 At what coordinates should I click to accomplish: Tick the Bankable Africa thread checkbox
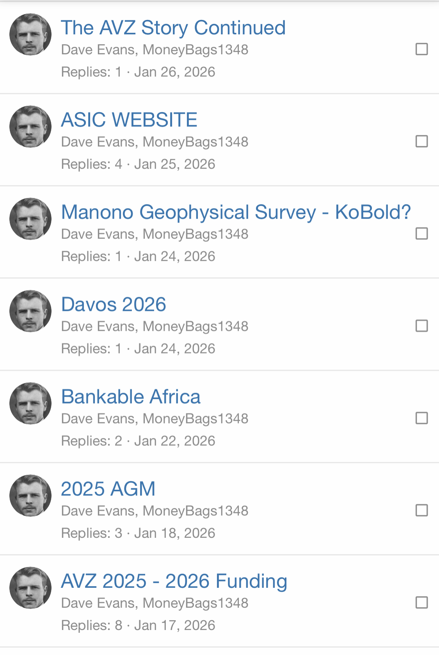[421, 418]
